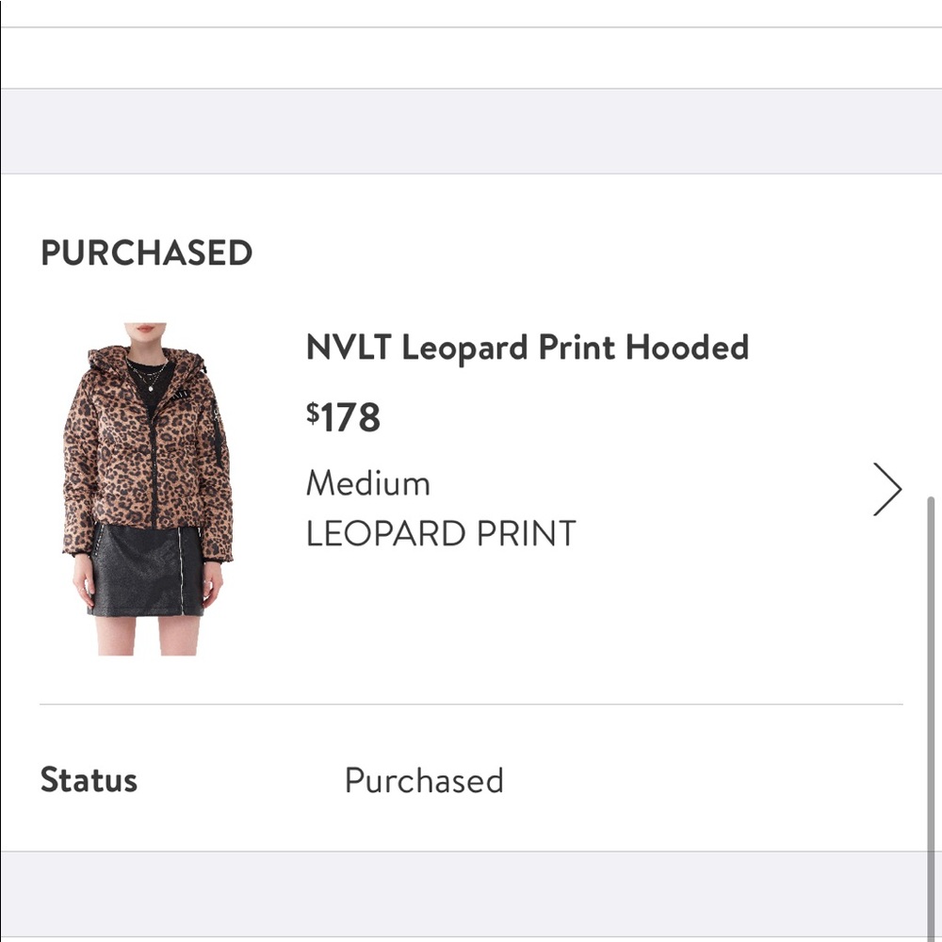Click the white top navigation strip
The image size is (942, 942).
tap(471, 57)
